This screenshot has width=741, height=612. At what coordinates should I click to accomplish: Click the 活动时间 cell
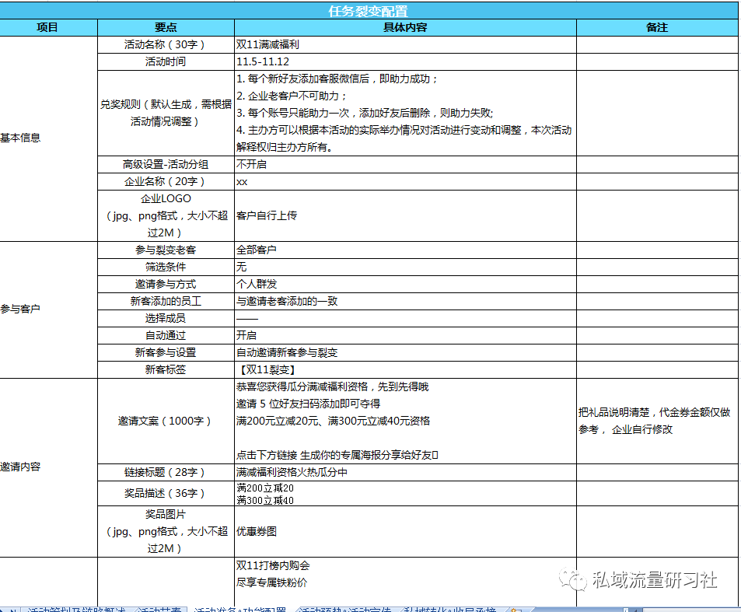pos(166,62)
